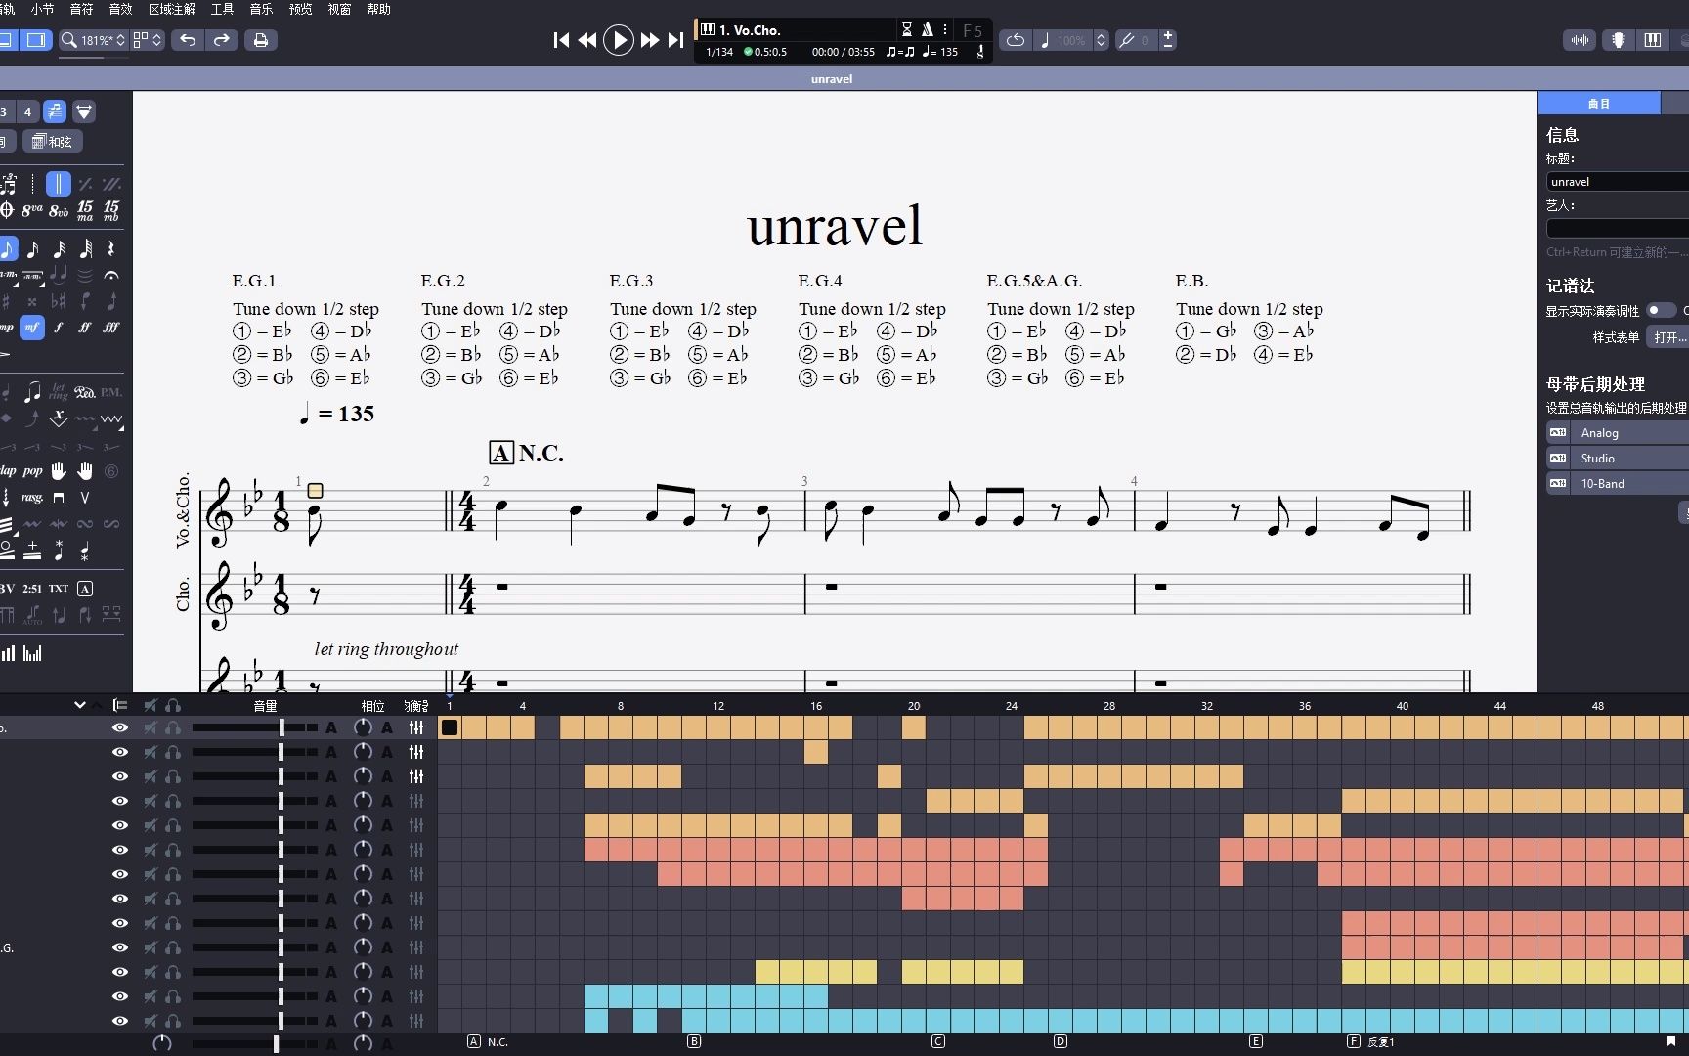
Task: Open the 音效 menu
Action: point(120,9)
